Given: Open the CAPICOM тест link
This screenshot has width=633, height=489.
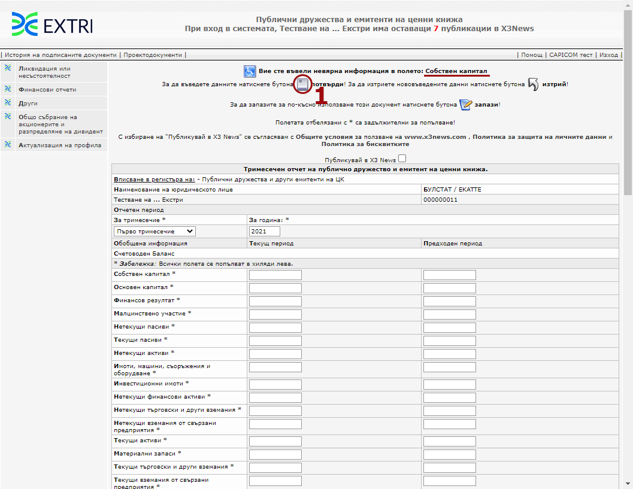Looking at the screenshot, I should tap(571, 55).
